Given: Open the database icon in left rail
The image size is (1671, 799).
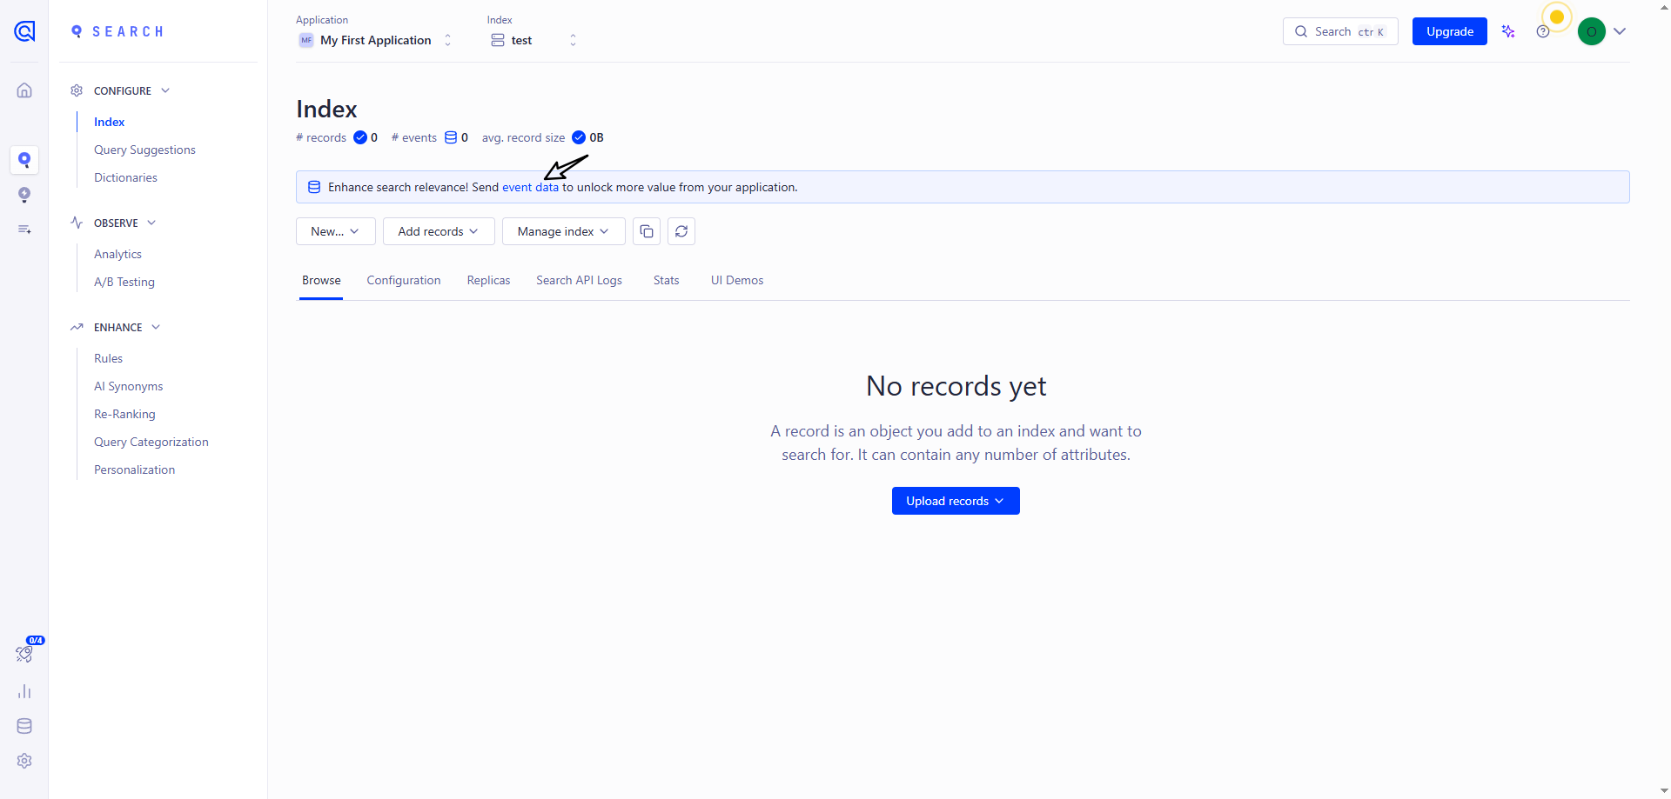Looking at the screenshot, I should tap(24, 726).
